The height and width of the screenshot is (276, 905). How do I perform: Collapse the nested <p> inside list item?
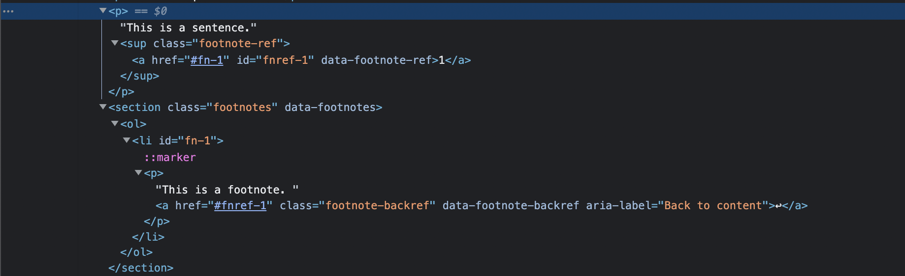[138, 173]
